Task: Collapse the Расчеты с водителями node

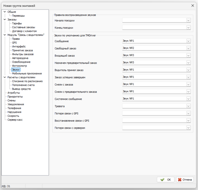Action: coord(4,77)
